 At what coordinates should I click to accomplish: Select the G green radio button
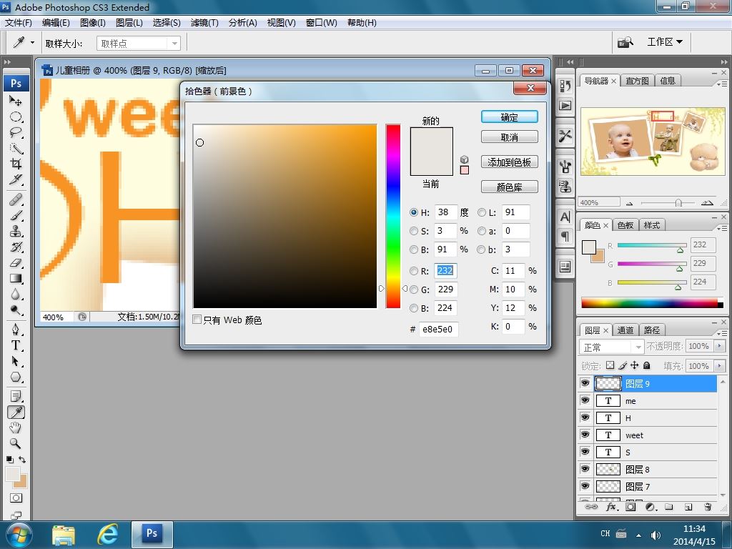414,290
